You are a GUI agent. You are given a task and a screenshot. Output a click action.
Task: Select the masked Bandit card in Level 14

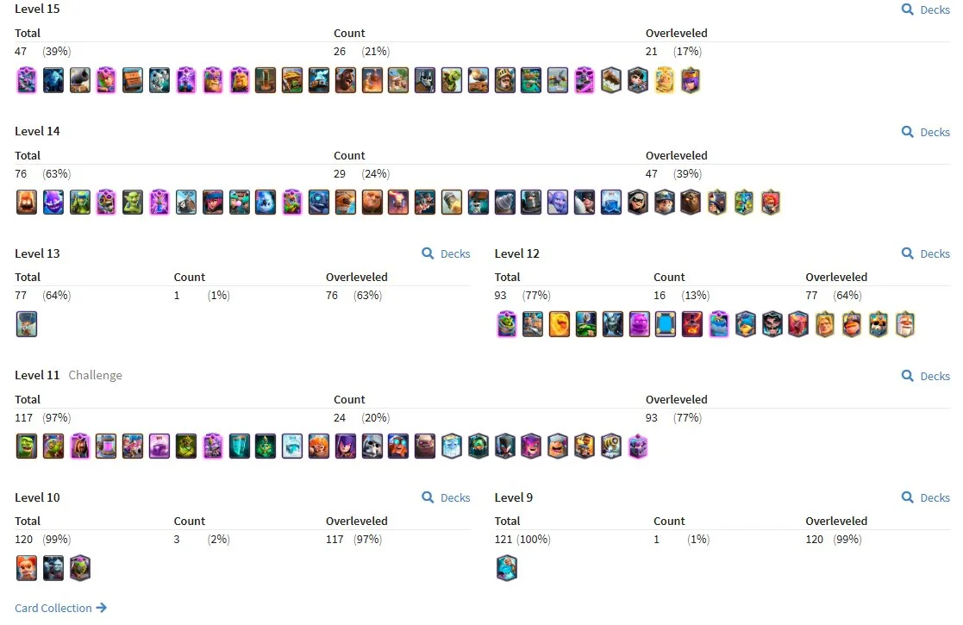coord(637,203)
